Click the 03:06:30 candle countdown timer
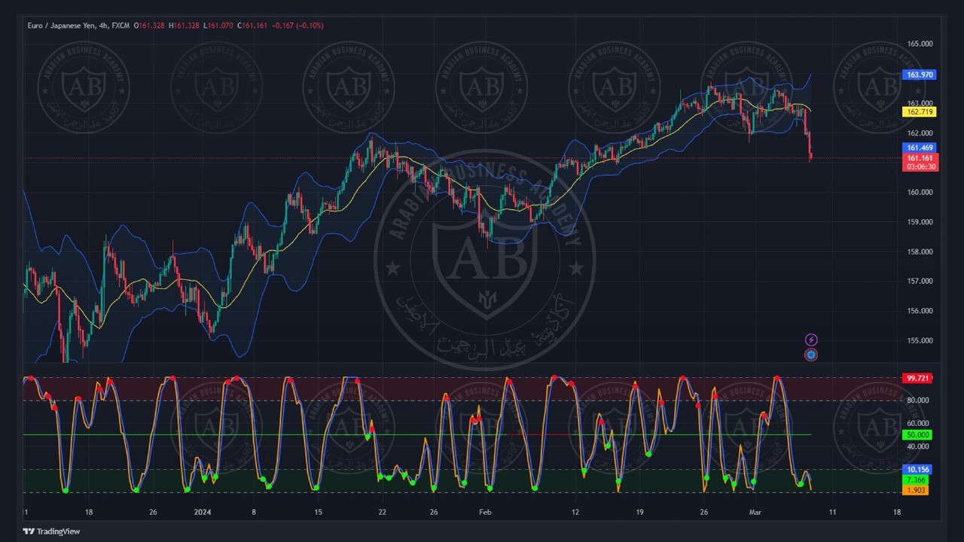The width and height of the screenshot is (964, 542). pyautogui.click(x=919, y=167)
